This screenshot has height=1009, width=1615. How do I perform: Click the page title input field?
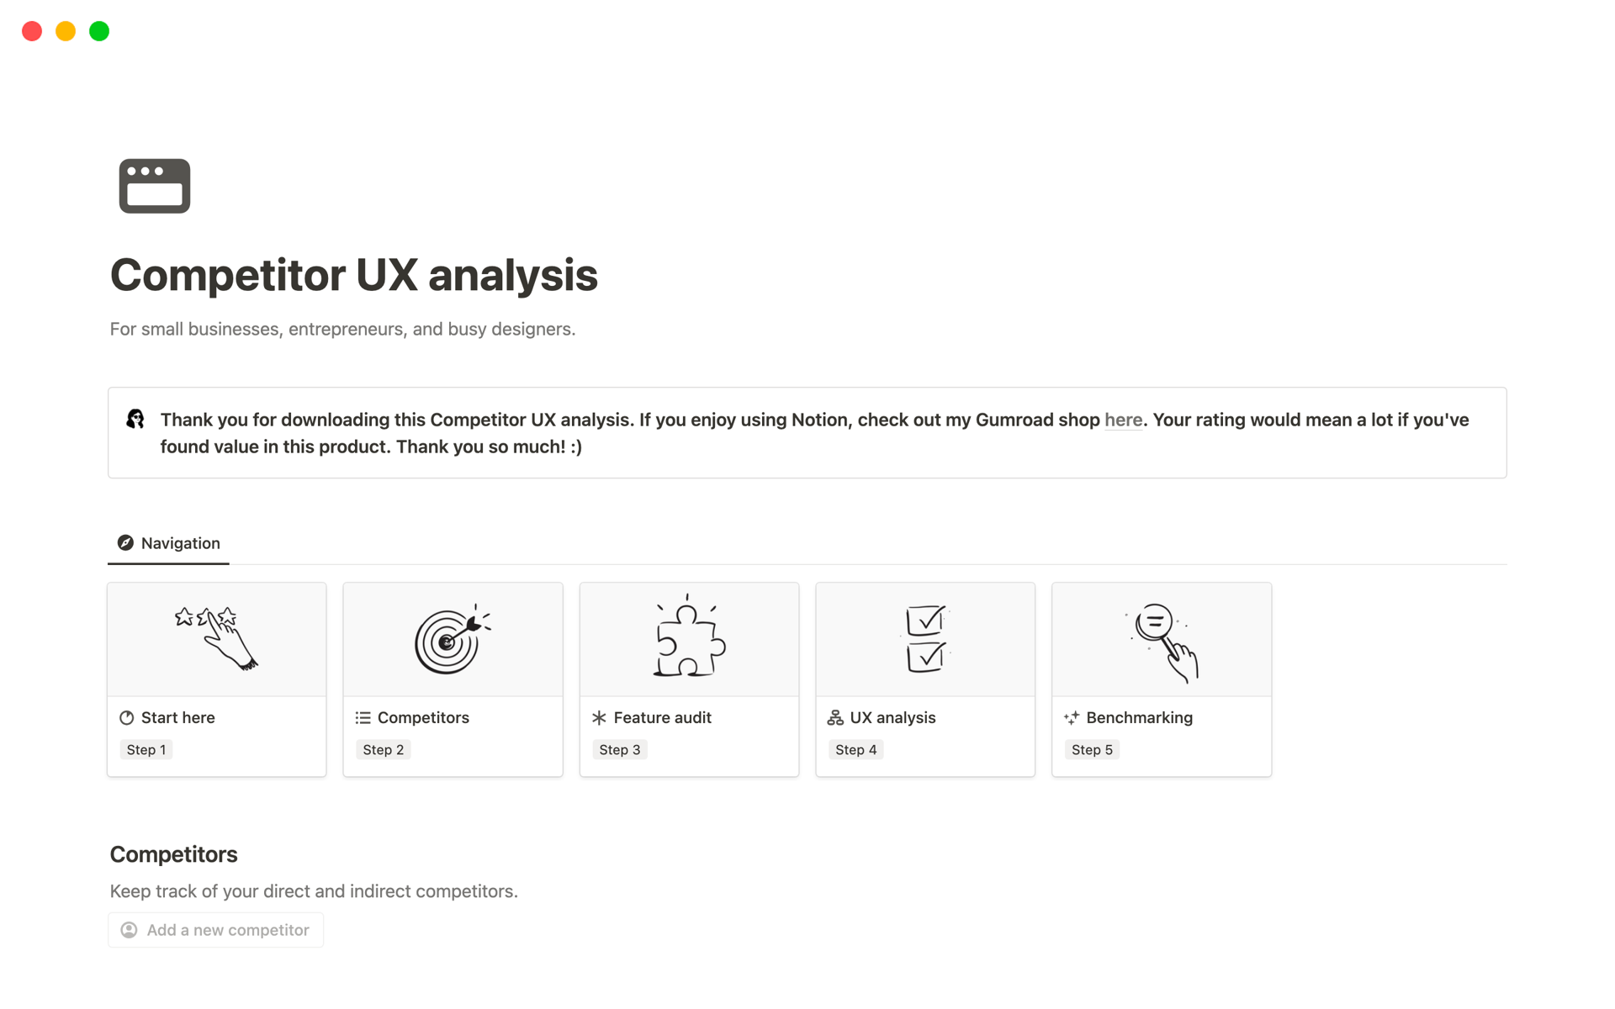pos(353,276)
